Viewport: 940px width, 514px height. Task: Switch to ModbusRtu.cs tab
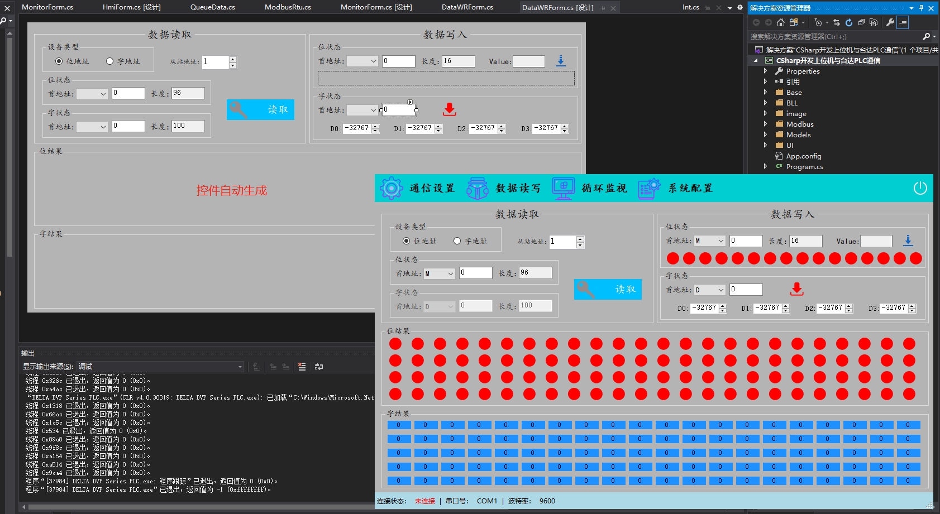click(x=288, y=7)
